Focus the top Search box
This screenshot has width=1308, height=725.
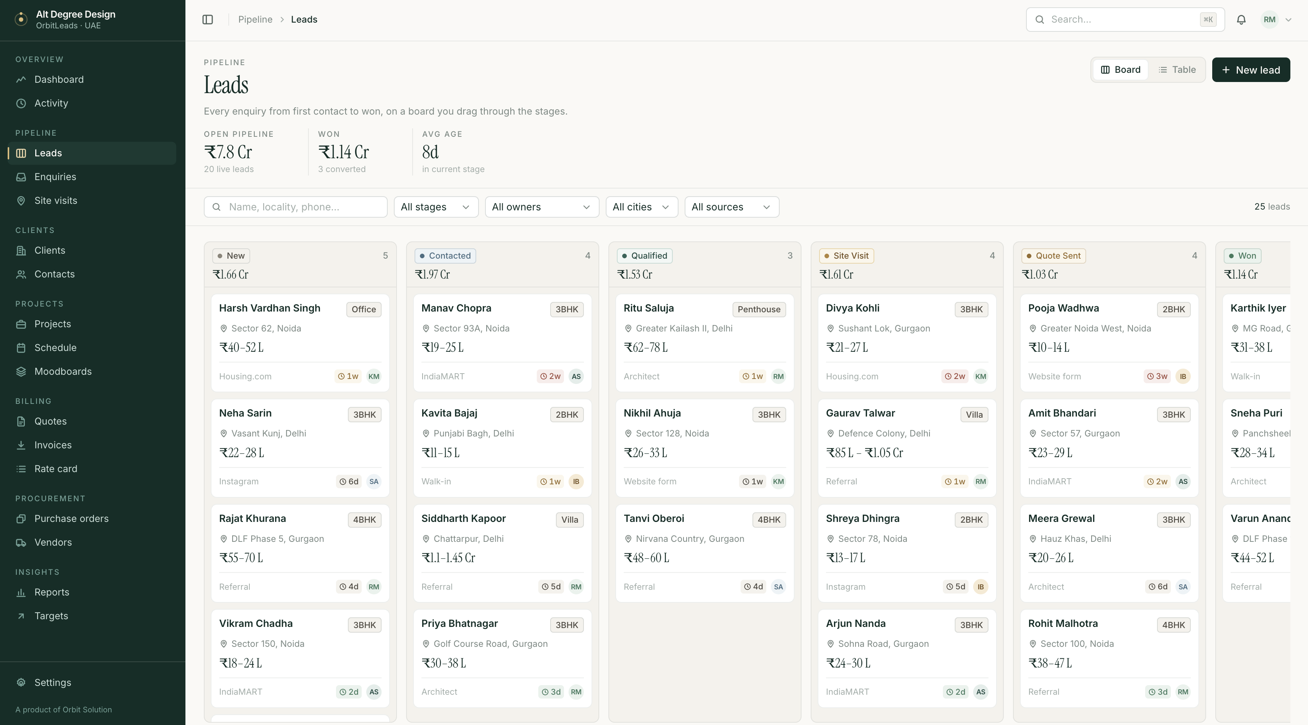coord(1125,19)
